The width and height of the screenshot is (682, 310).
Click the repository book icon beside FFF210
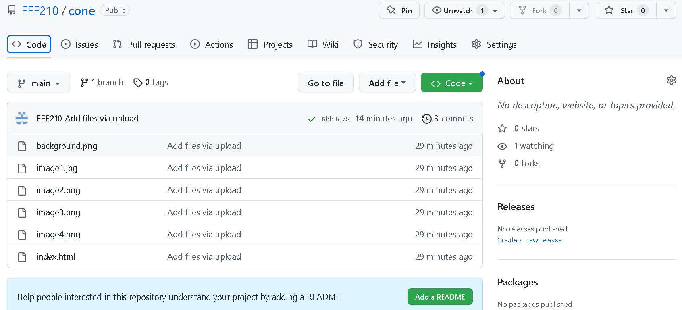click(12, 10)
